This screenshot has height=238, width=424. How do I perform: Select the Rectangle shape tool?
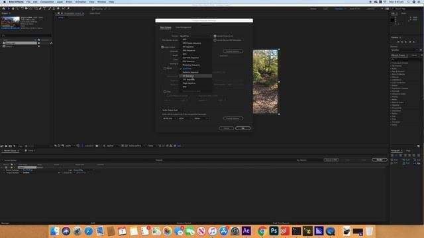pyautogui.click(x=36, y=9)
